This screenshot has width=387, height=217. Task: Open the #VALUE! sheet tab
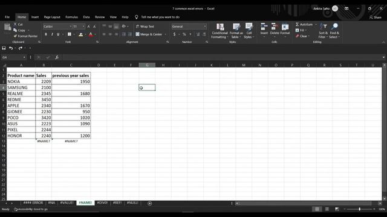[x=67, y=203]
